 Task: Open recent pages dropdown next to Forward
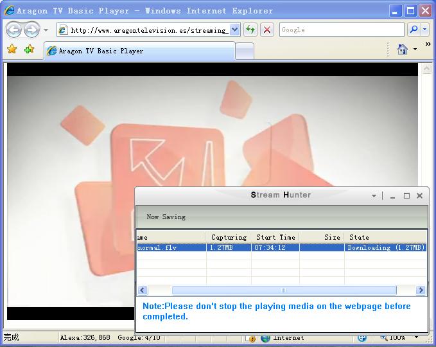[46, 30]
